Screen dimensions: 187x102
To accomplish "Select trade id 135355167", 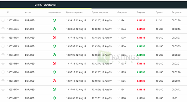I will coord(13,98).
